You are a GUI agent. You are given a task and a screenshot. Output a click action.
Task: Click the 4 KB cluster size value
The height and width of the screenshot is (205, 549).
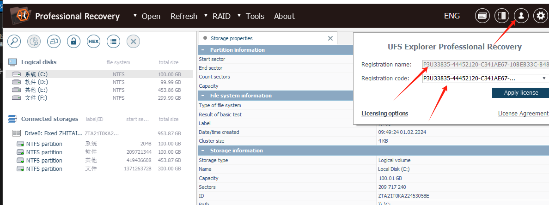383,141
